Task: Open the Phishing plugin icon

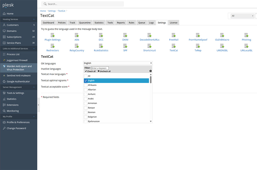Action: coord(246,35)
